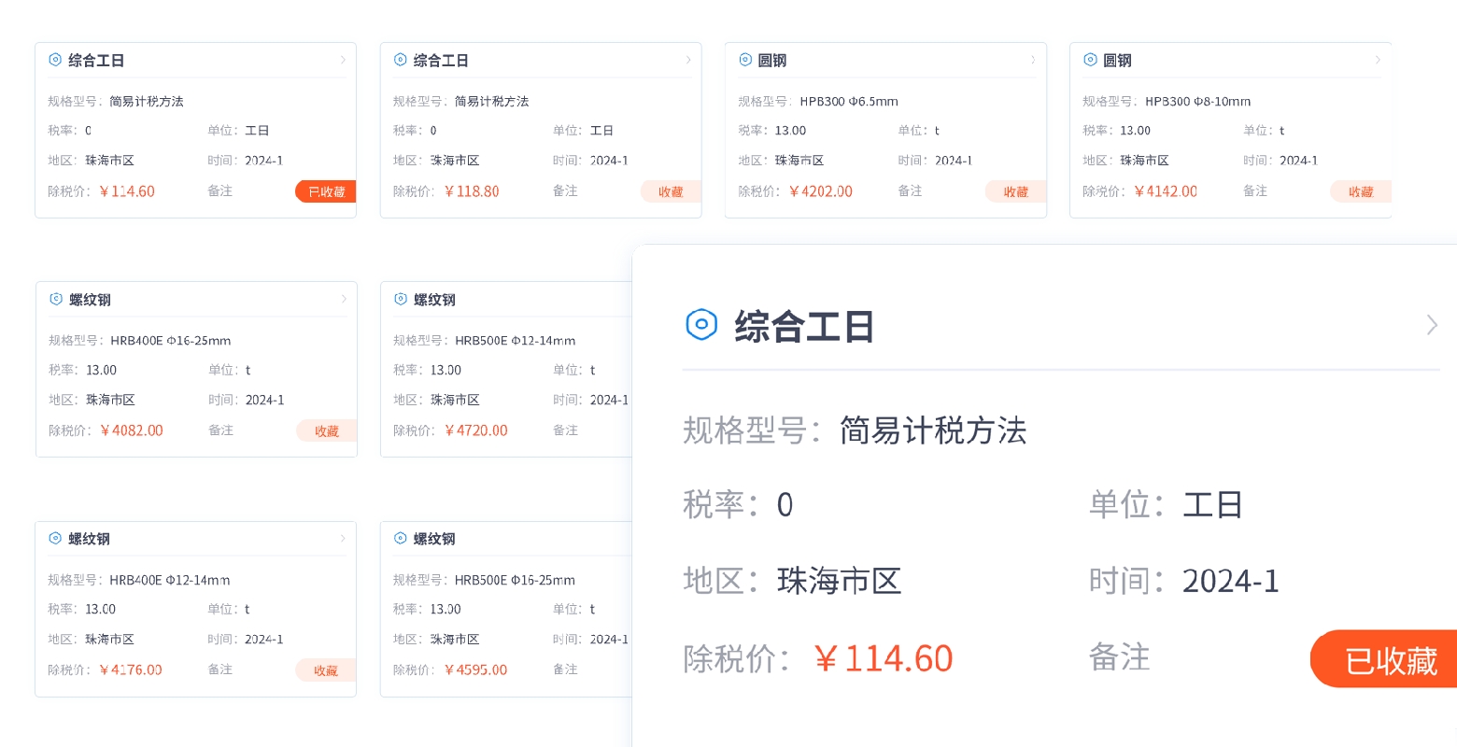Click price ¥4082.00
Screen dimensions: 1457x747
coord(132,430)
